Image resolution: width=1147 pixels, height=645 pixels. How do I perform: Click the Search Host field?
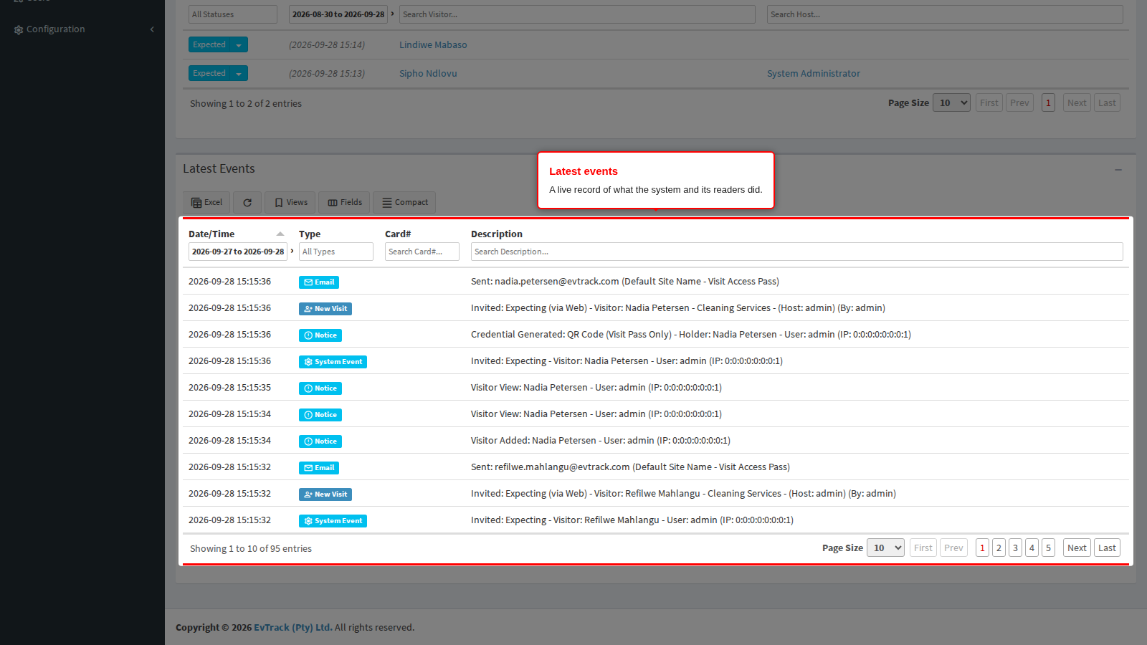point(945,14)
